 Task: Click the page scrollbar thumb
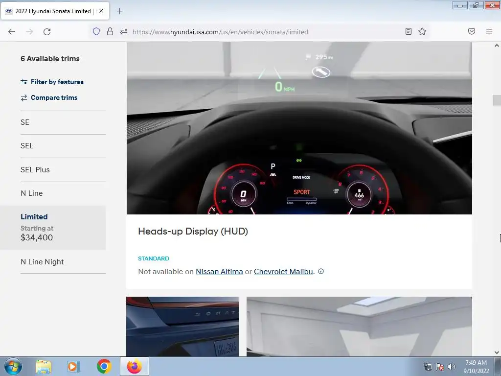click(x=497, y=100)
